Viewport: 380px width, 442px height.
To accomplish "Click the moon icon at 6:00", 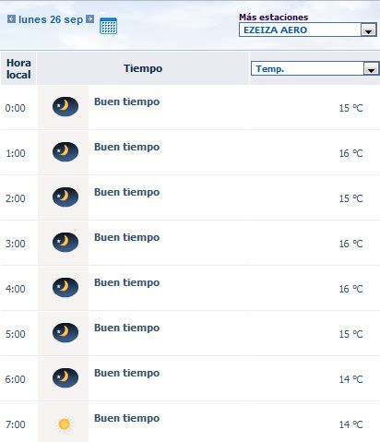I will coord(65,377).
